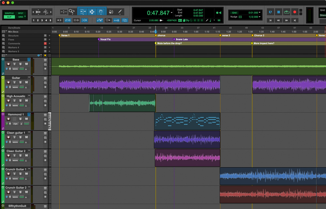Image resolution: width=326 pixels, height=209 pixels.
Task: Select the Trim tool
Action: click(x=83, y=11)
